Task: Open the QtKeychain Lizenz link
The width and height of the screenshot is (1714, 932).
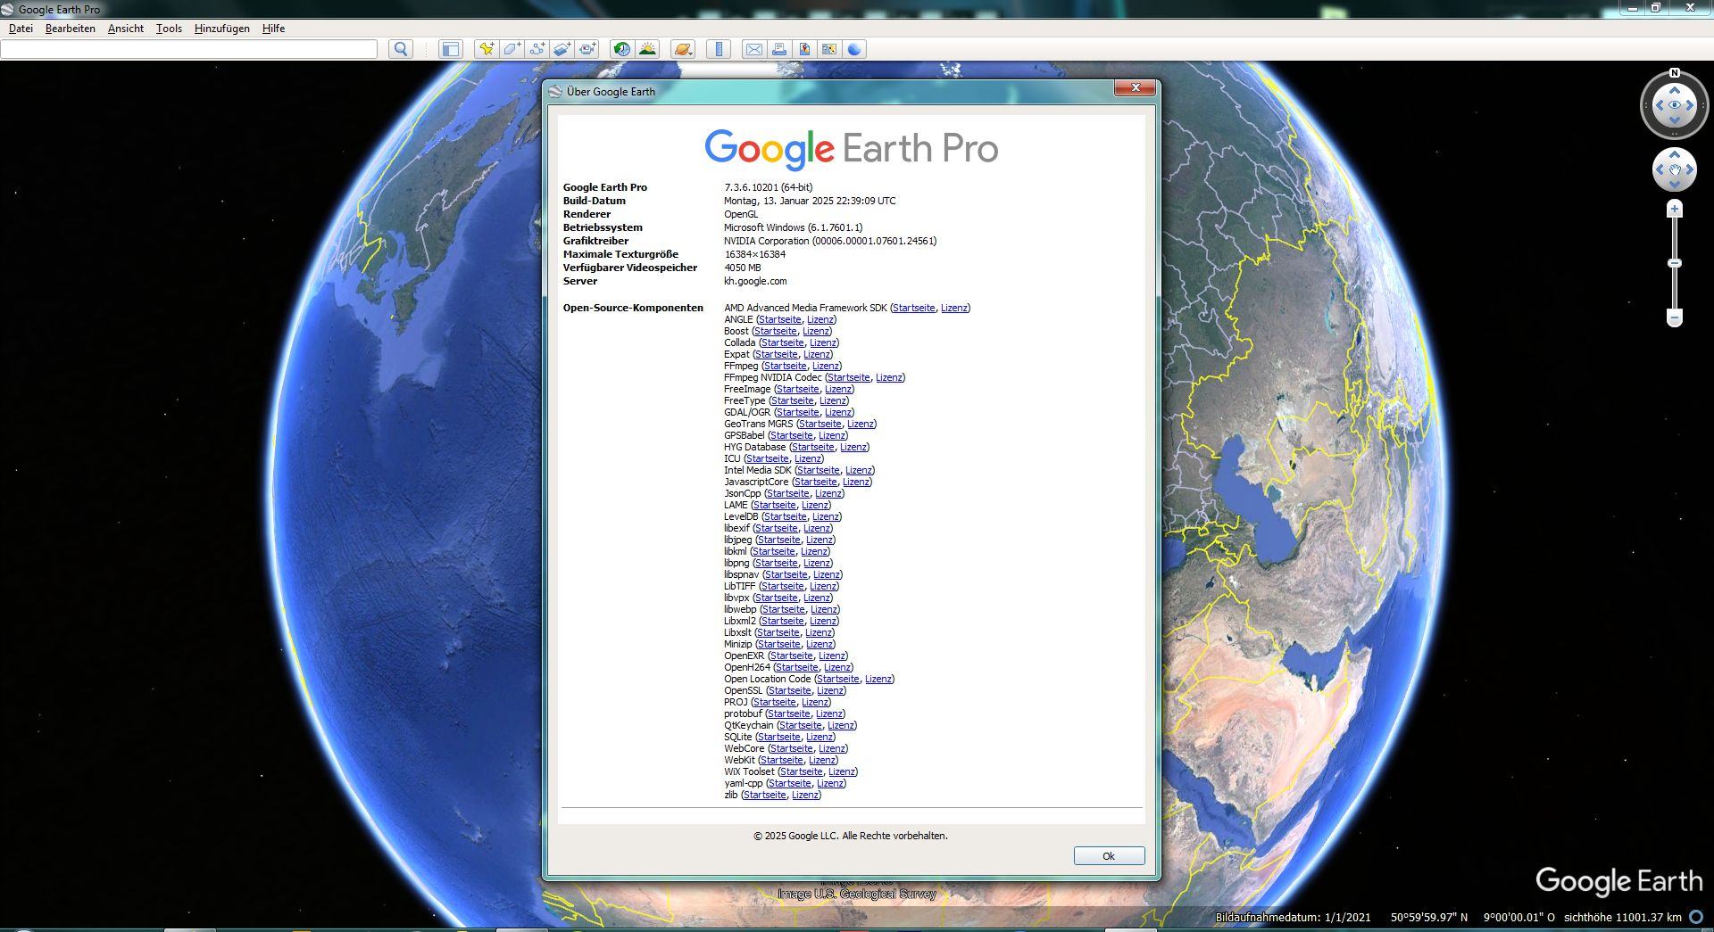Action: [840, 725]
